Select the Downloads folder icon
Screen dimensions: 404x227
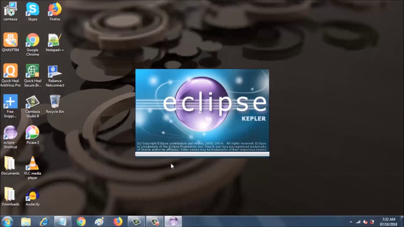coord(10,197)
